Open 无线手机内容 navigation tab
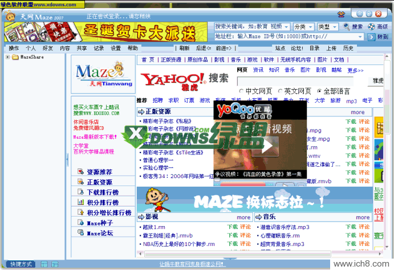 pos(295,59)
